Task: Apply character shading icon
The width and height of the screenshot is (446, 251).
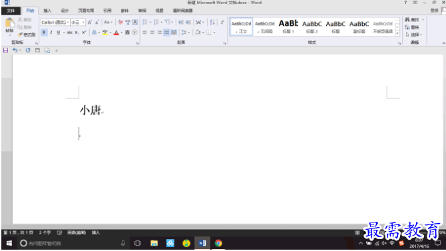Action: click(127, 33)
